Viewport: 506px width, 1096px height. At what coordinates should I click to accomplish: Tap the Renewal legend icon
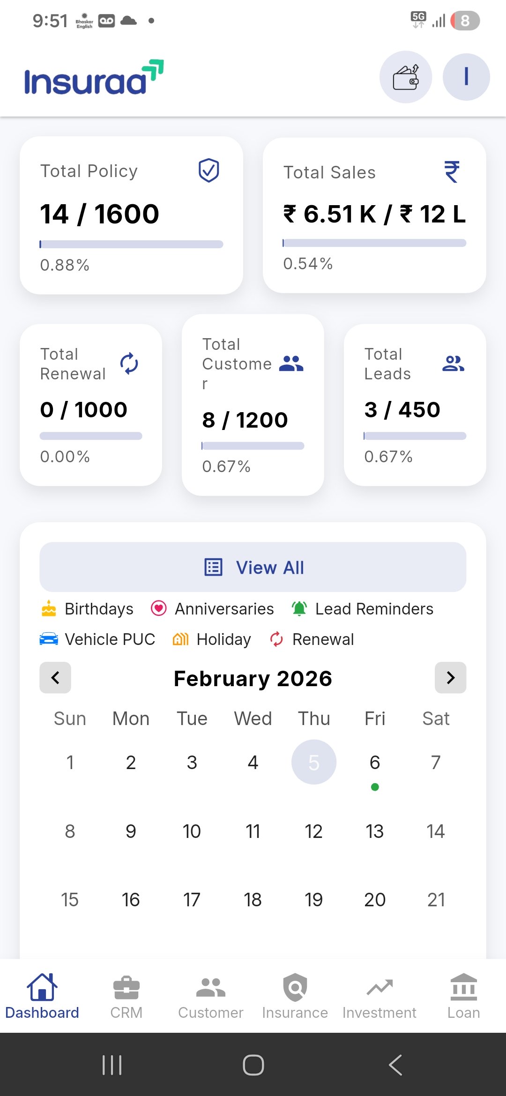276,639
